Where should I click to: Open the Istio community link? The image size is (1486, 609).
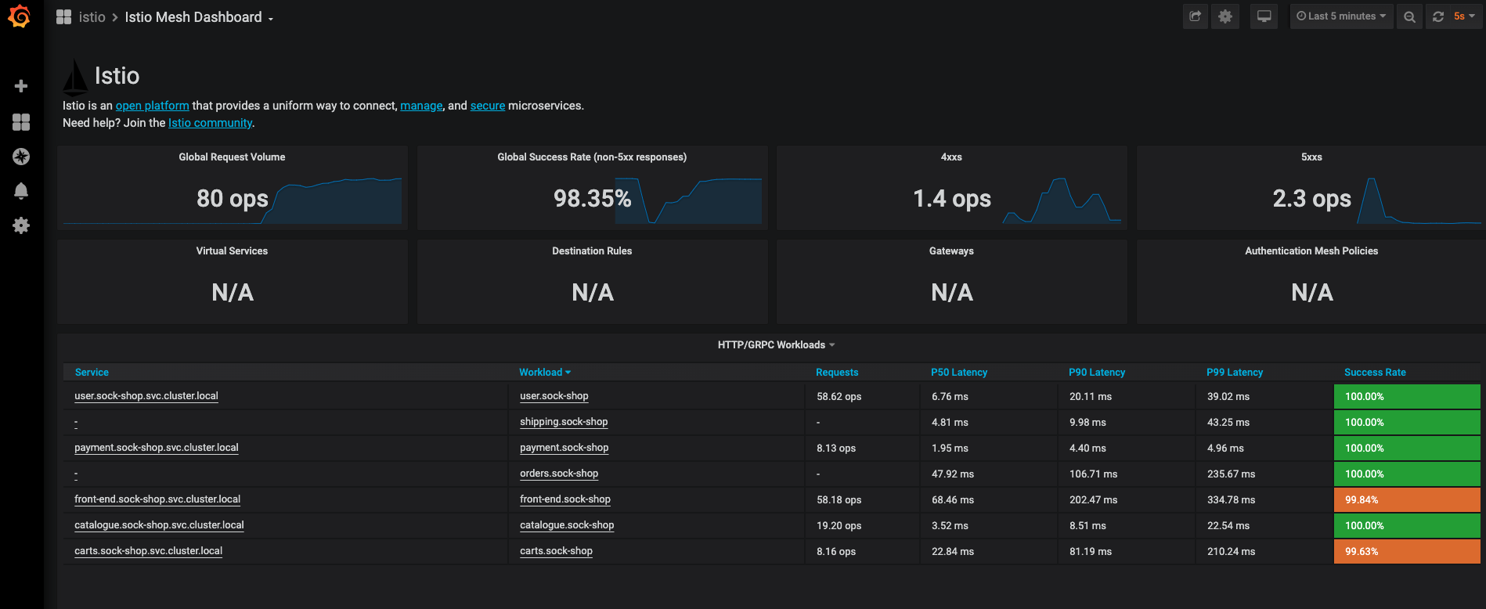tap(210, 123)
